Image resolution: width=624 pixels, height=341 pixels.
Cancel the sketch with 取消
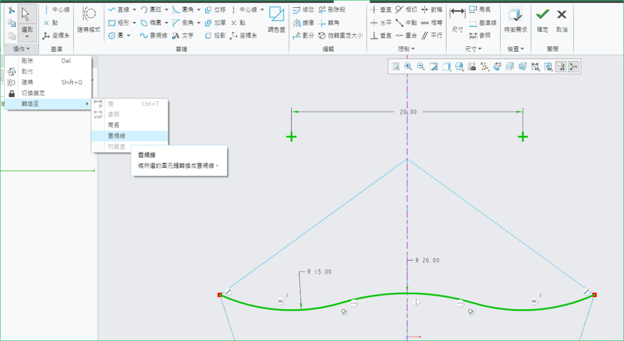point(561,18)
